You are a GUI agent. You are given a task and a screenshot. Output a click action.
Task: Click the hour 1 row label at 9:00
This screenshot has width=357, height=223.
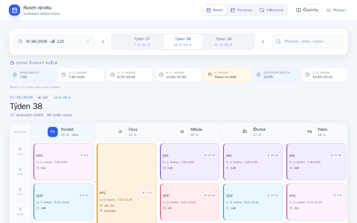pos(20,171)
